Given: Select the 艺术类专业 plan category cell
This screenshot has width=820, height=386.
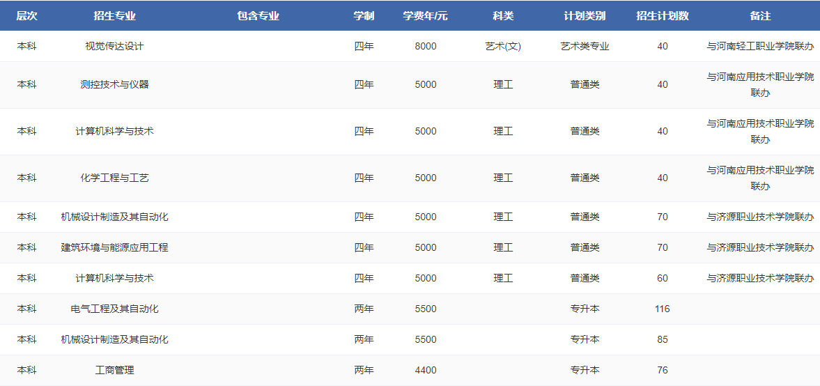Looking at the screenshot, I should [585, 46].
